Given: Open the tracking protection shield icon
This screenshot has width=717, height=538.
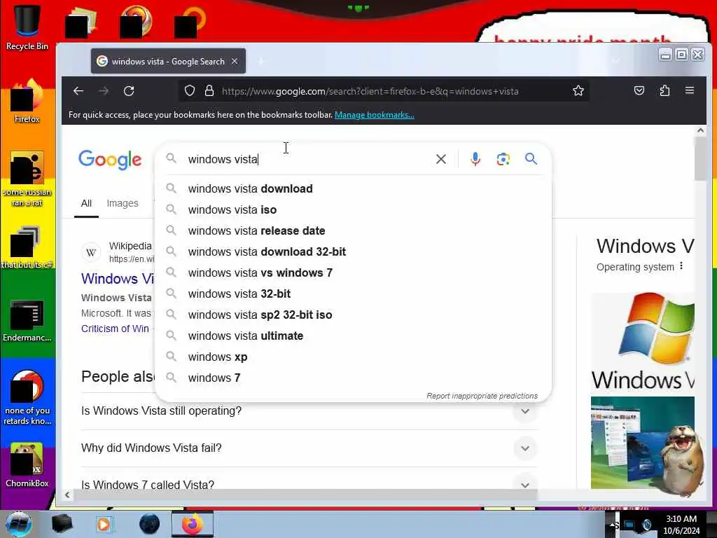Looking at the screenshot, I should (x=190, y=91).
